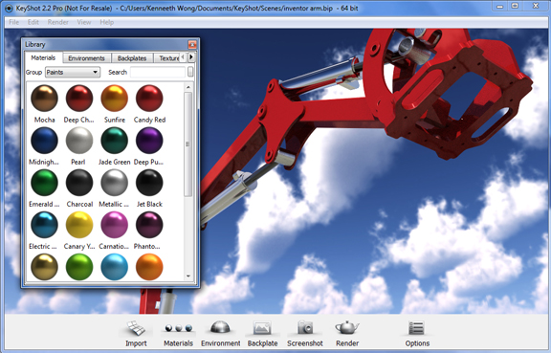Viewport: 551px width, 353px height.
Task: Open the File menu
Action: point(13,22)
